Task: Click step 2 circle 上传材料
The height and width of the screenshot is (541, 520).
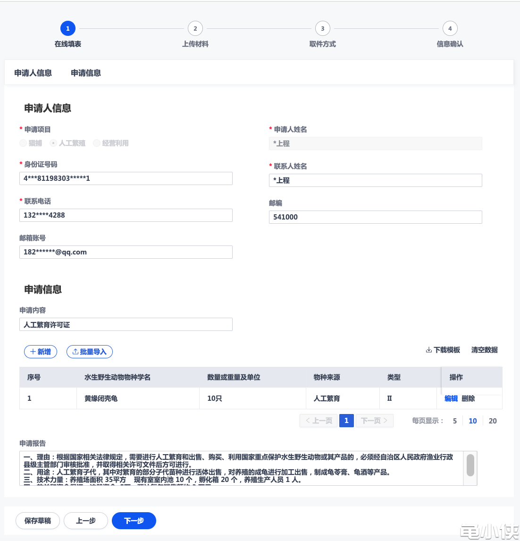Action: point(195,28)
